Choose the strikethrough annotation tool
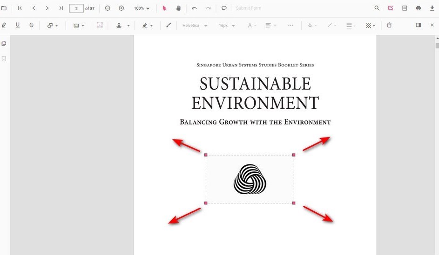439x255 pixels. (x=31, y=26)
